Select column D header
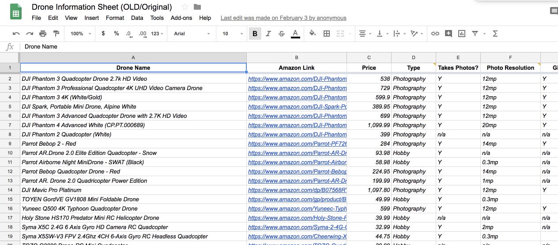This screenshot has width=558, height=245. point(414,57)
